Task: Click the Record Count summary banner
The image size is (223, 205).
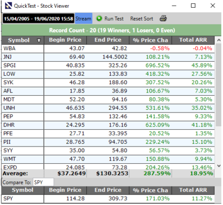Action: (111, 30)
